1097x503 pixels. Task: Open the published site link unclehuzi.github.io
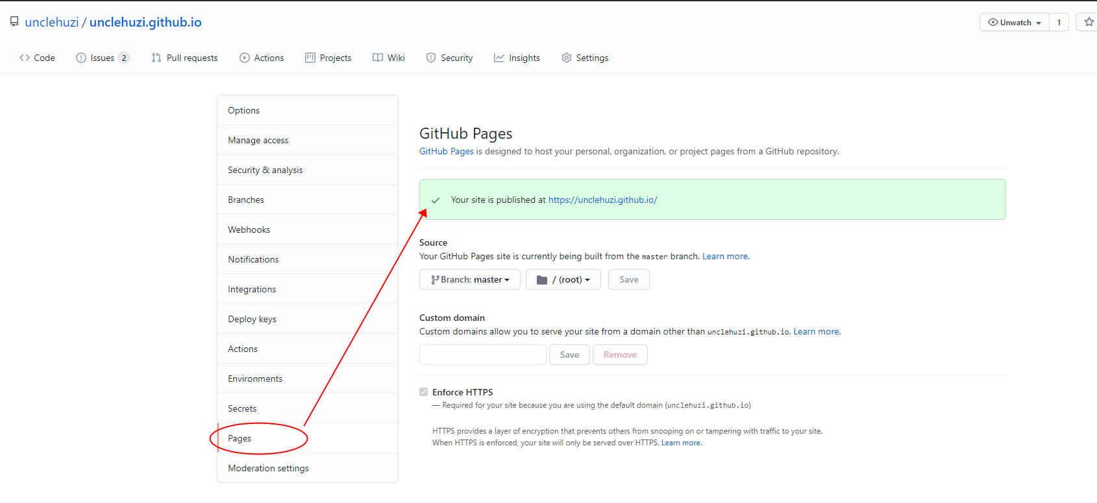tap(602, 200)
